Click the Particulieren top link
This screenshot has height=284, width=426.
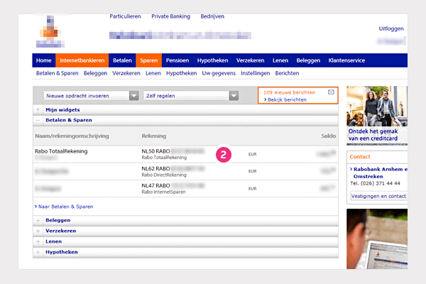125,16
